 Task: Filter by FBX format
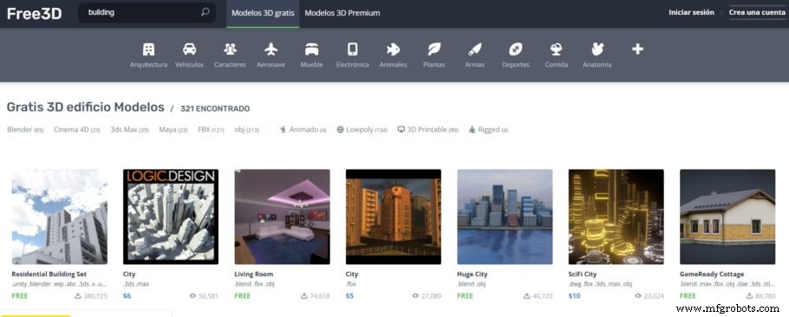click(x=211, y=130)
